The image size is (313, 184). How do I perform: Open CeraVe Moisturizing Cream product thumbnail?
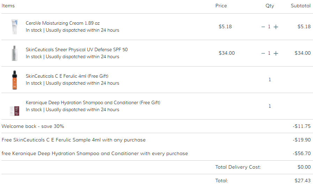(x=14, y=27)
